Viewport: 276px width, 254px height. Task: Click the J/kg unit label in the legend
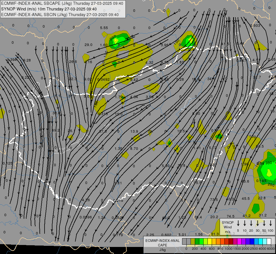pos(162,250)
